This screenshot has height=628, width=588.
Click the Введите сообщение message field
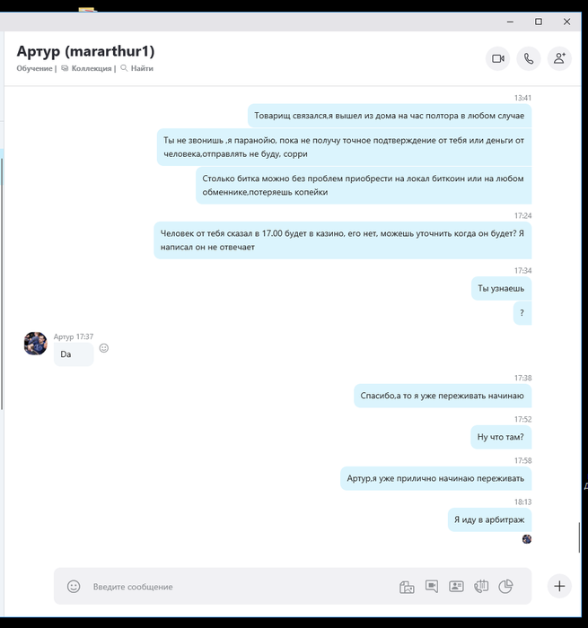pyautogui.click(x=241, y=587)
